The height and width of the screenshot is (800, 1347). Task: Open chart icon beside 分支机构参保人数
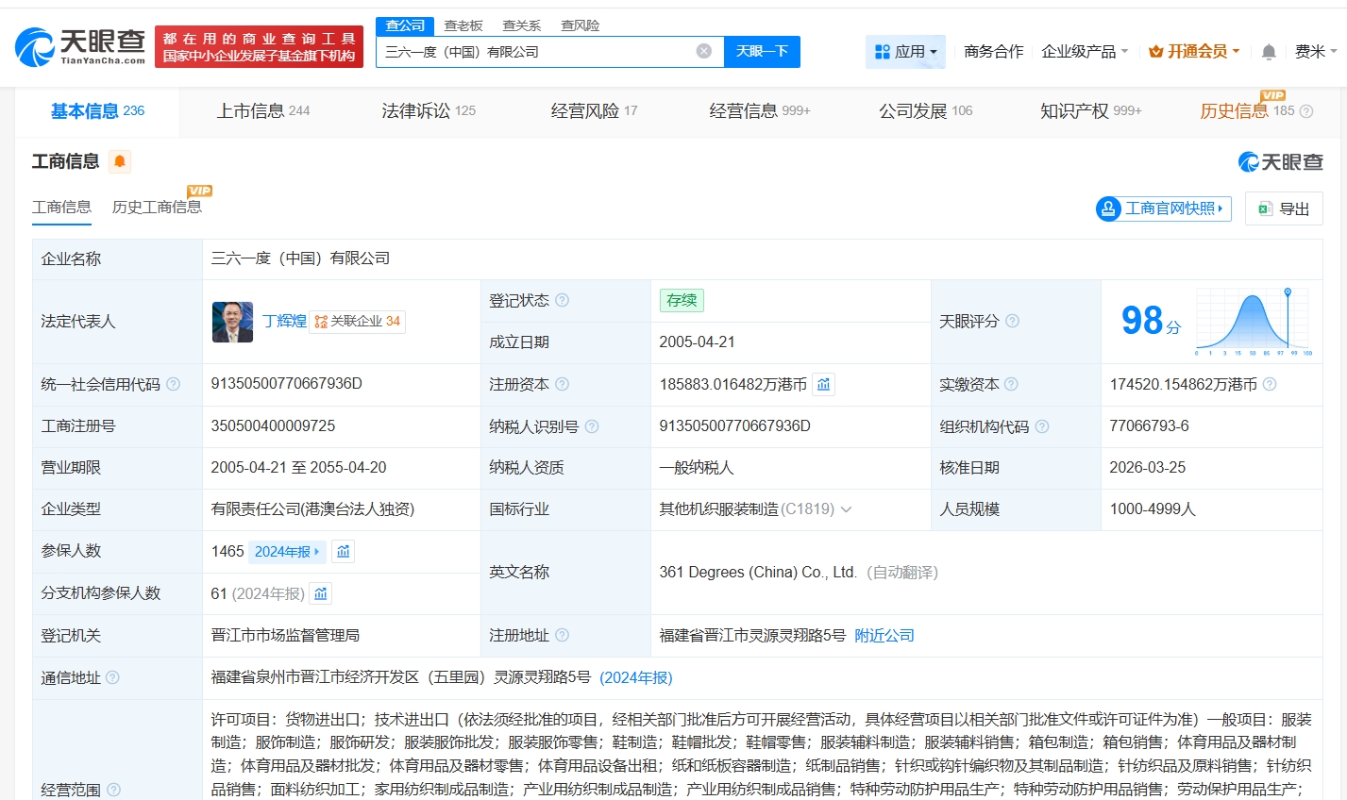tap(321, 593)
